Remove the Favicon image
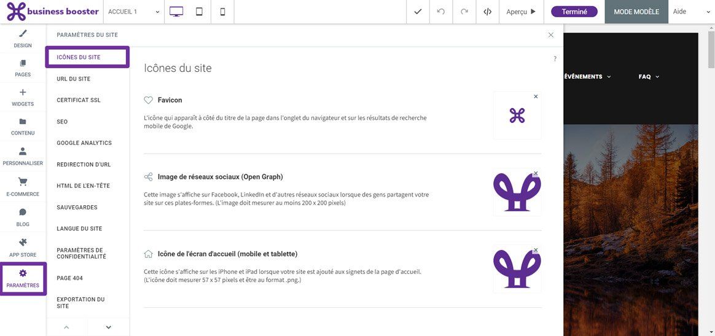715x336 pixels. [536, 96]
